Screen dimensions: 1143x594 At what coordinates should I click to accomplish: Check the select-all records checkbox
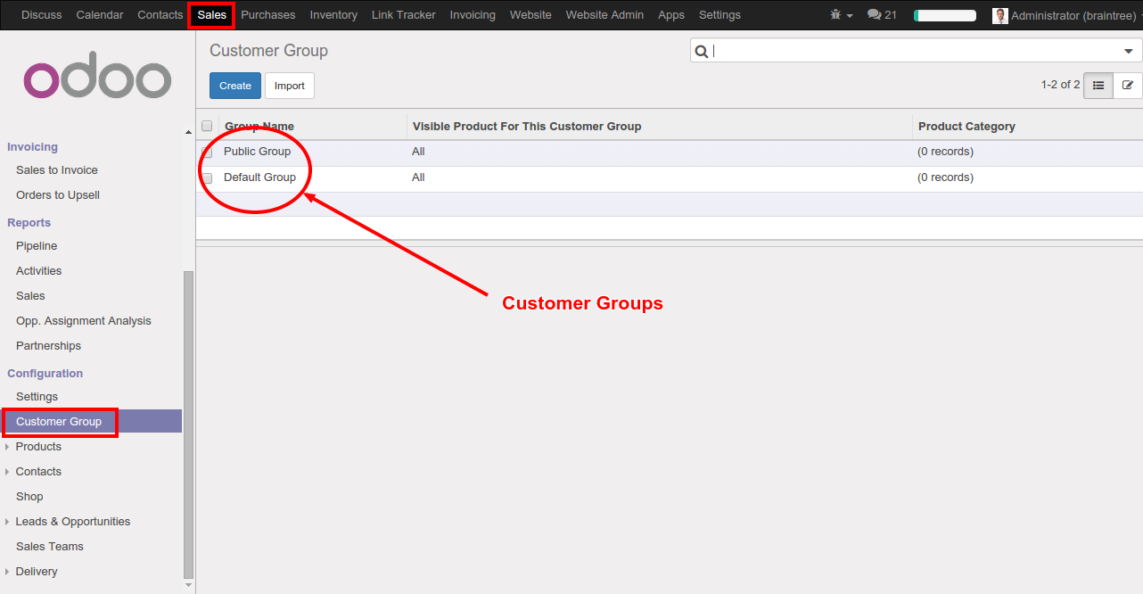[x=206, y=126]
